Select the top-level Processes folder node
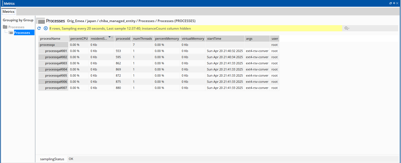 click(16, 27)
